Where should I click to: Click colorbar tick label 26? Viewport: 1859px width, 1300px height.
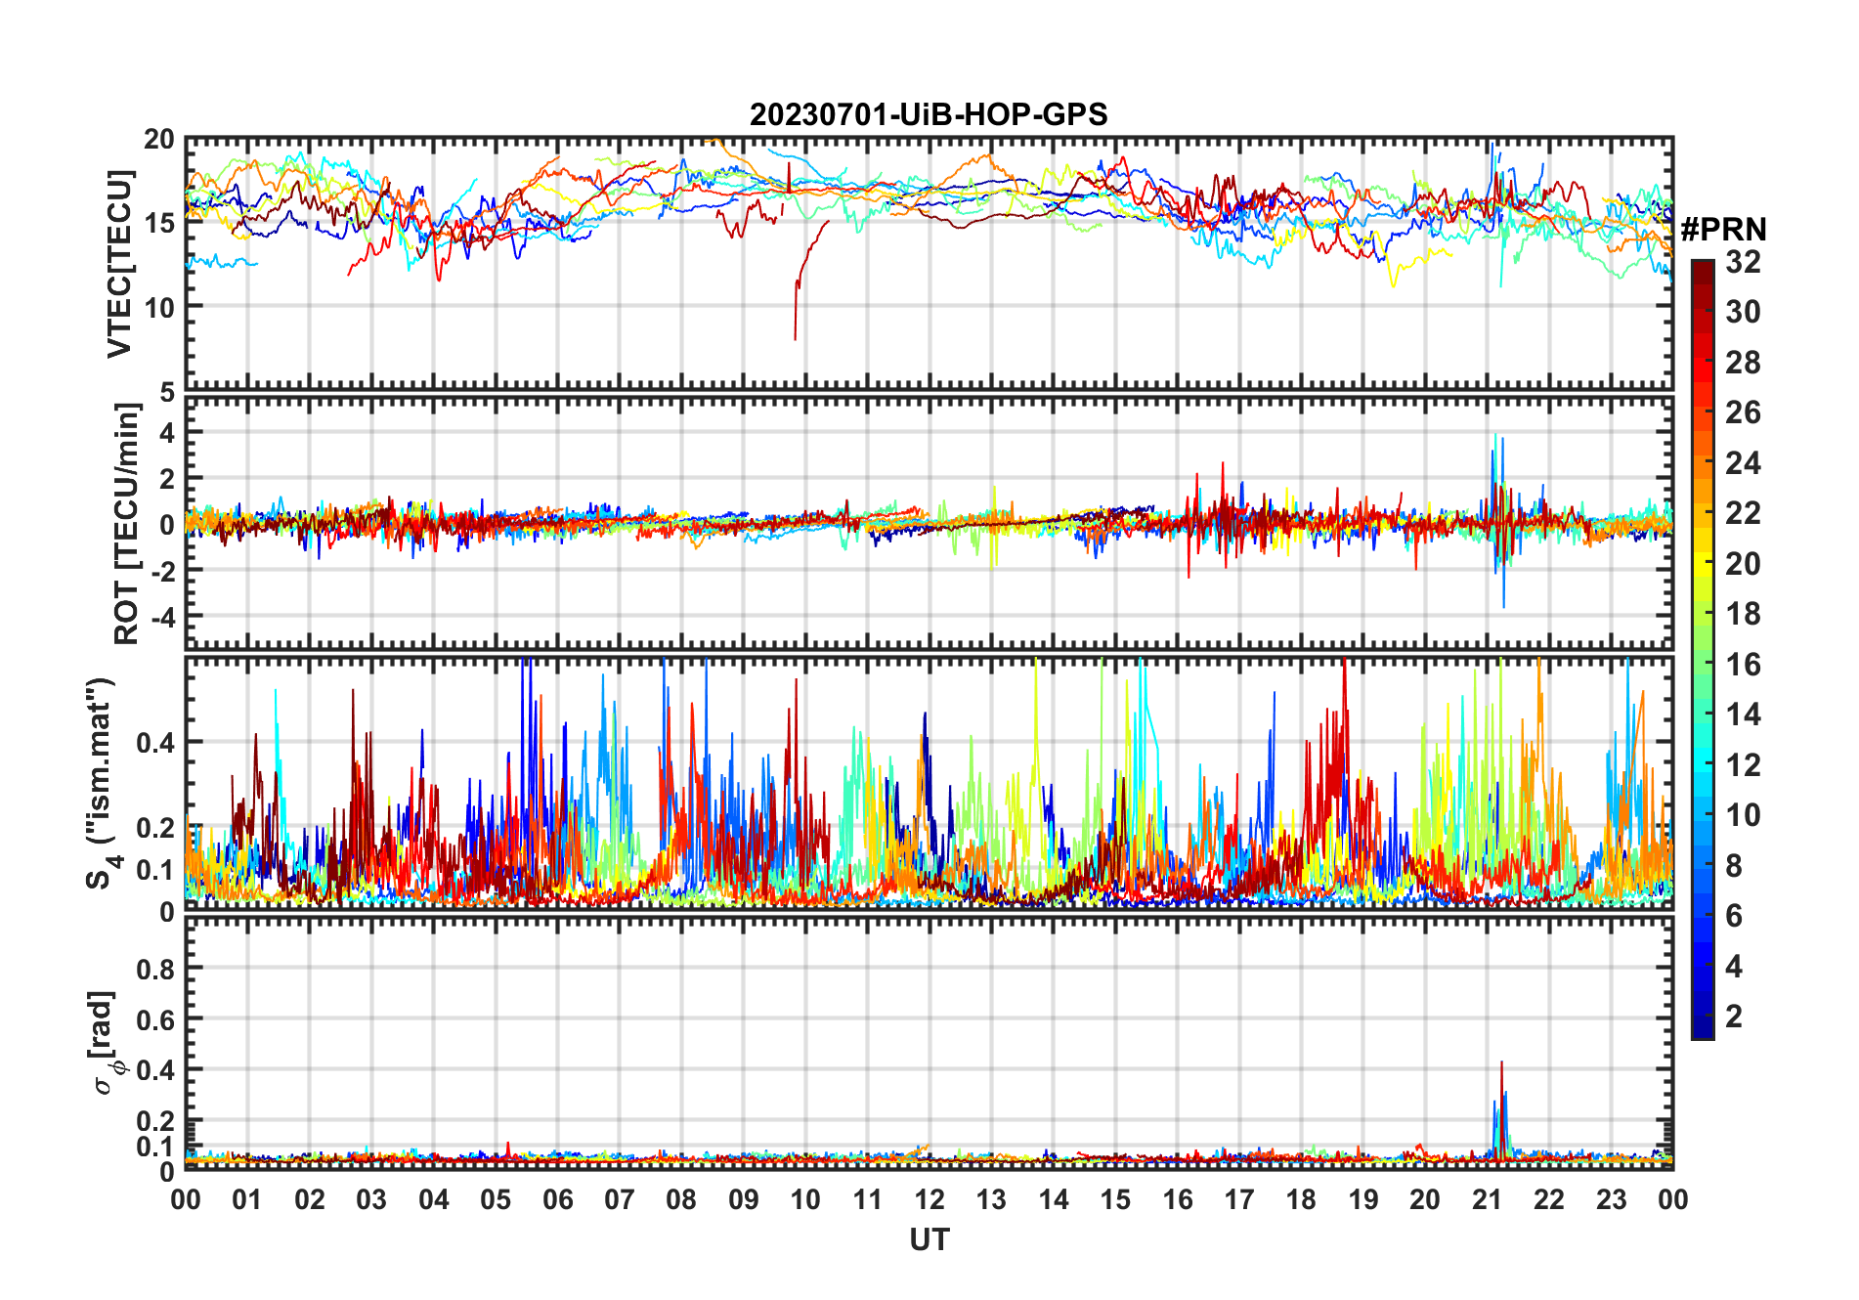coord(1743,412)
